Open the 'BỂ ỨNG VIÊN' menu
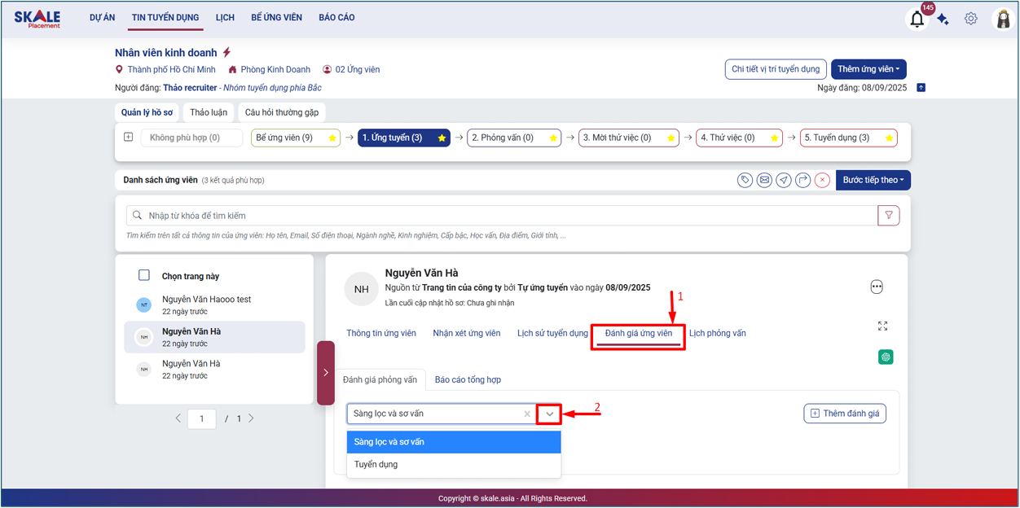The height and width of the screenshot is (508, 1020). click(x=276, y=18)
